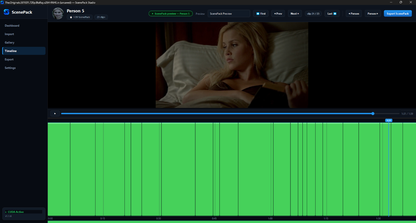The image size is (416, 223).
Task: Click the 0:45 timeline ruler label
Action: click(214, 218)
